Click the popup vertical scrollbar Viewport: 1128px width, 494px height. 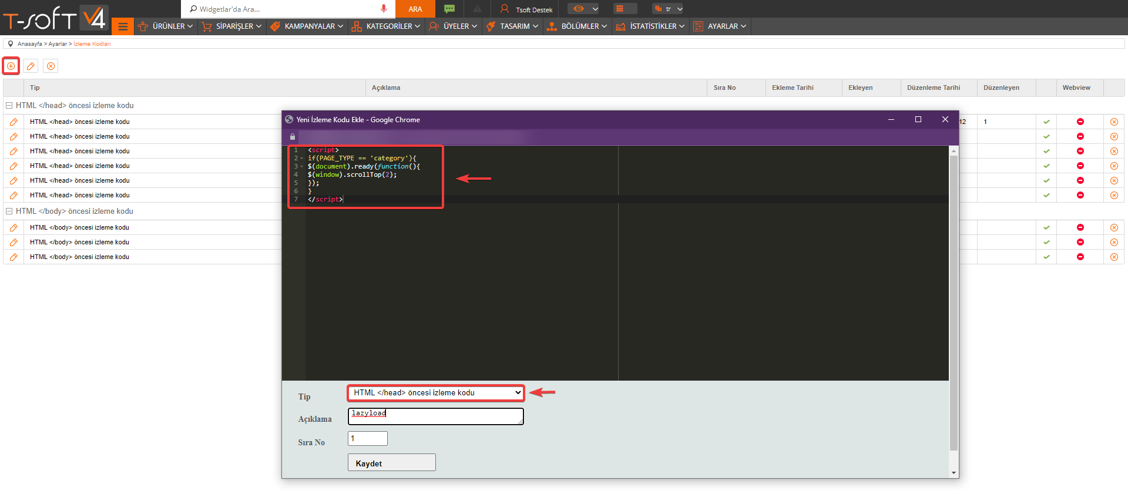click(x=954, y=303)
